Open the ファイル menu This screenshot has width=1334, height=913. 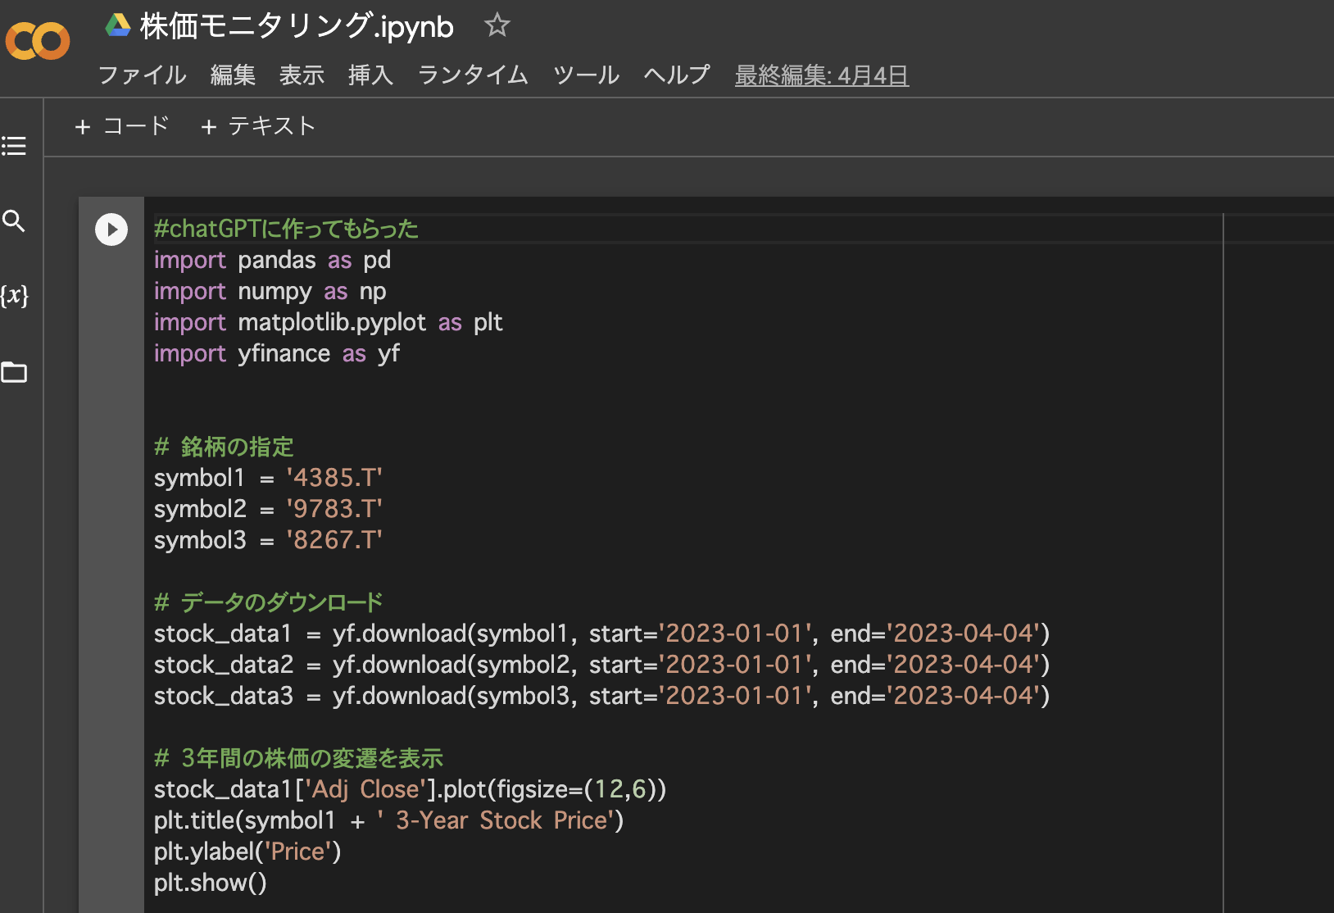coord(142,75)
